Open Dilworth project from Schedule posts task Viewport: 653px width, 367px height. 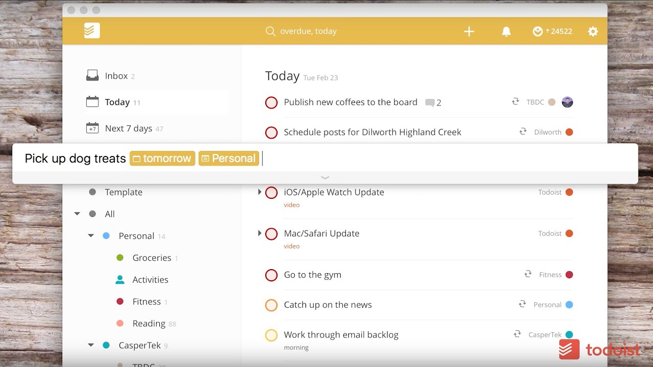(547, 132)
